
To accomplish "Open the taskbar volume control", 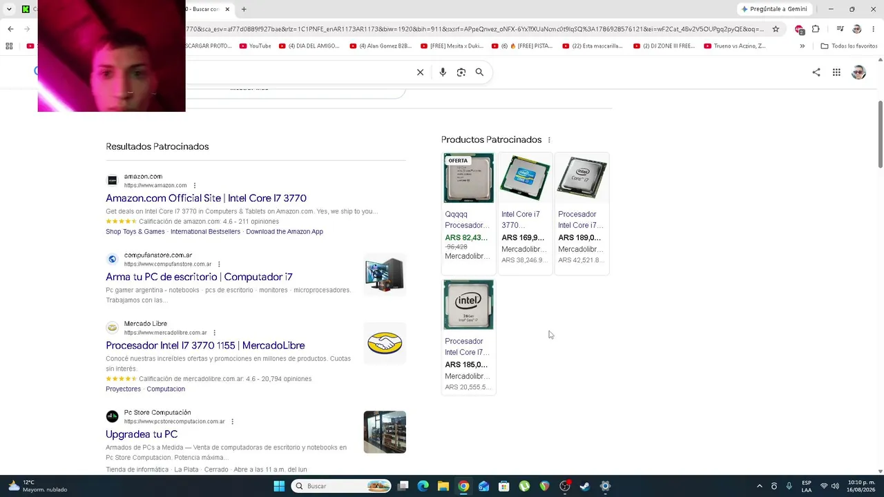I will click(x=835, y=486).
